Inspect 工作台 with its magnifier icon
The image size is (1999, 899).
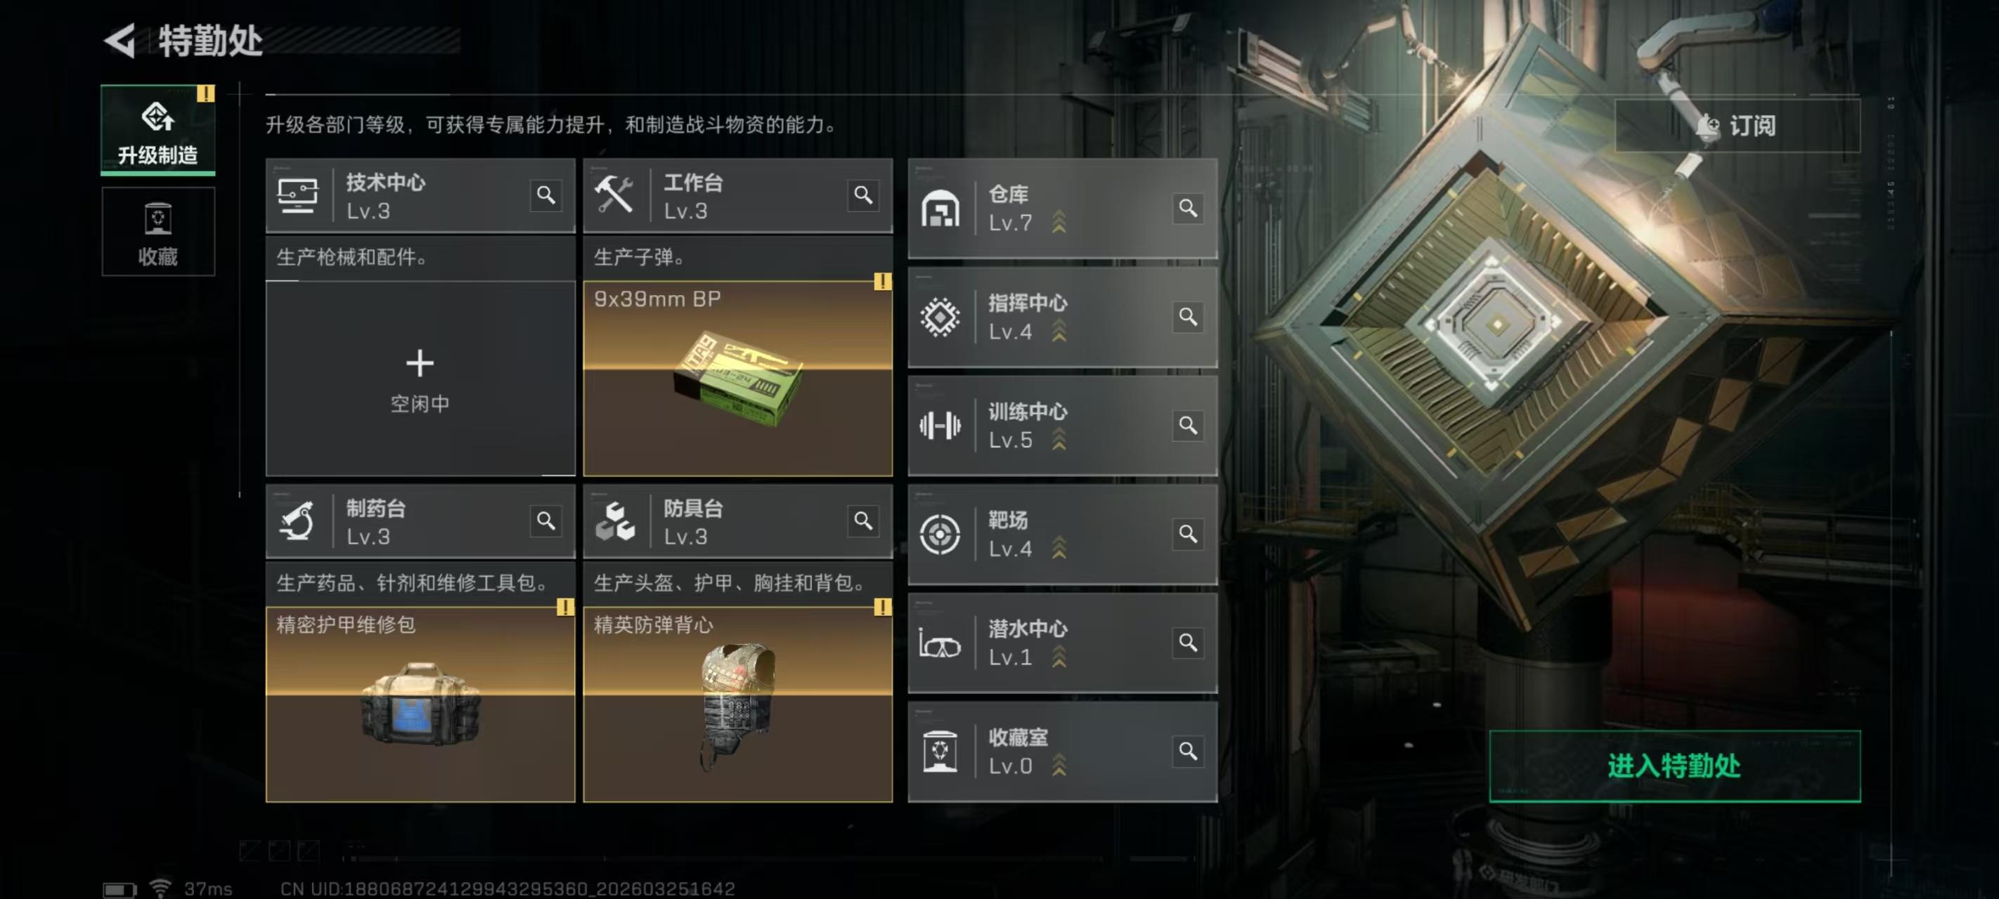[863, 195]
